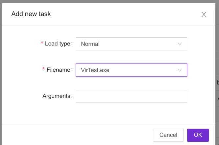Screen dimensions: 219x145
Task: Click the empty dialog header bar
Action: tap(125, 14)
